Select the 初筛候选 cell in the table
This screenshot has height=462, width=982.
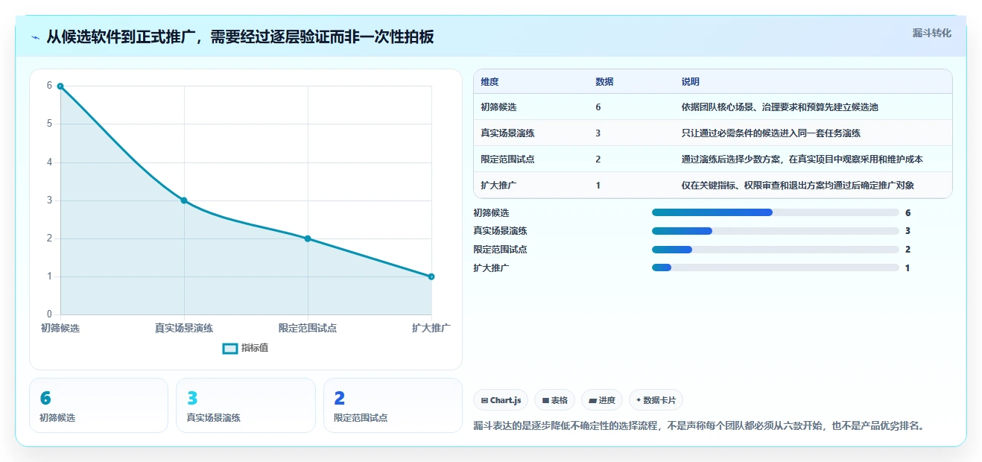pyautogui.click(x=499, y=107)
